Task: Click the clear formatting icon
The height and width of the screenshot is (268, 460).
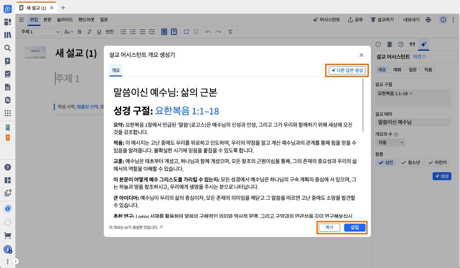Action: [230, 32]
